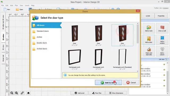Open the Add menu
Image resolution: width=170 pixels, height=96 pixels.
11,5
